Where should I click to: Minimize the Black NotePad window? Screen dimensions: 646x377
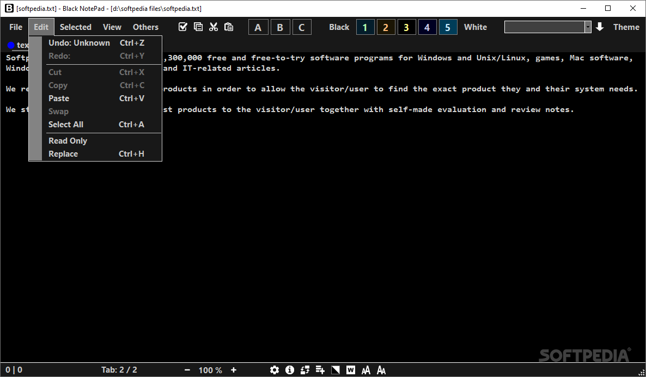click(583, 8)
